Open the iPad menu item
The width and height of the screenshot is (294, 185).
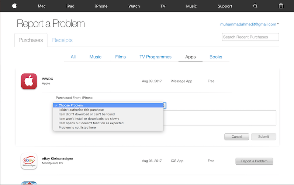point(70,6)
